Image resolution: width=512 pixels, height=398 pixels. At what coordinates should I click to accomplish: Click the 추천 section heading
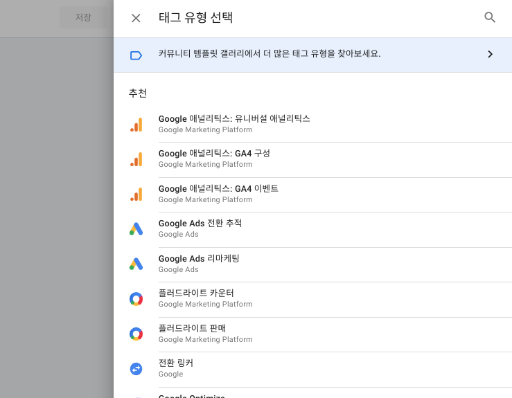pyautogui.click(x=137, y=93)
